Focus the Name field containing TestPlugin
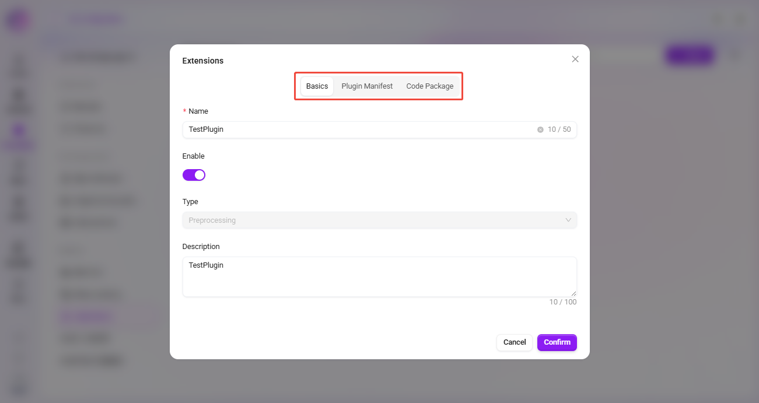 pyautogui.click(x=380, y=129)
